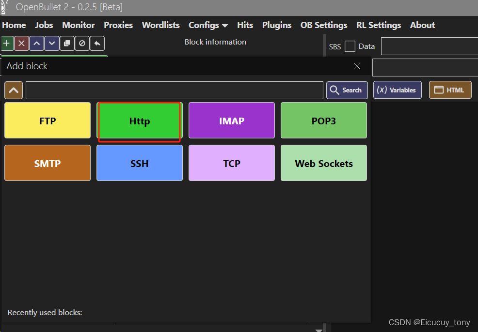
Task: Click the clone block icon
Action: 67,43
